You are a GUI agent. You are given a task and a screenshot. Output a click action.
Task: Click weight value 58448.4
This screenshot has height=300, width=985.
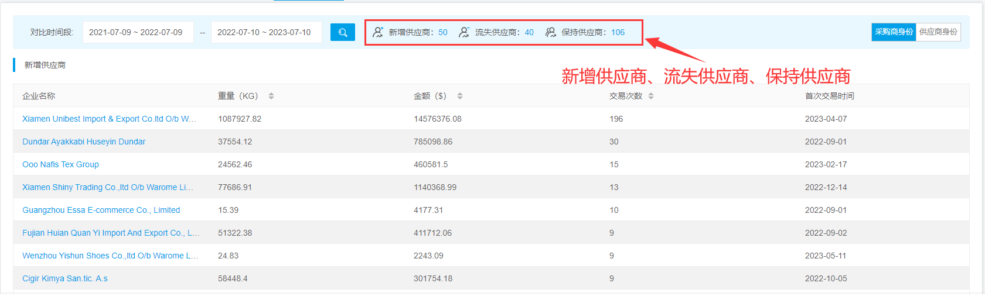pyautogui.click(x=233, y=278)
